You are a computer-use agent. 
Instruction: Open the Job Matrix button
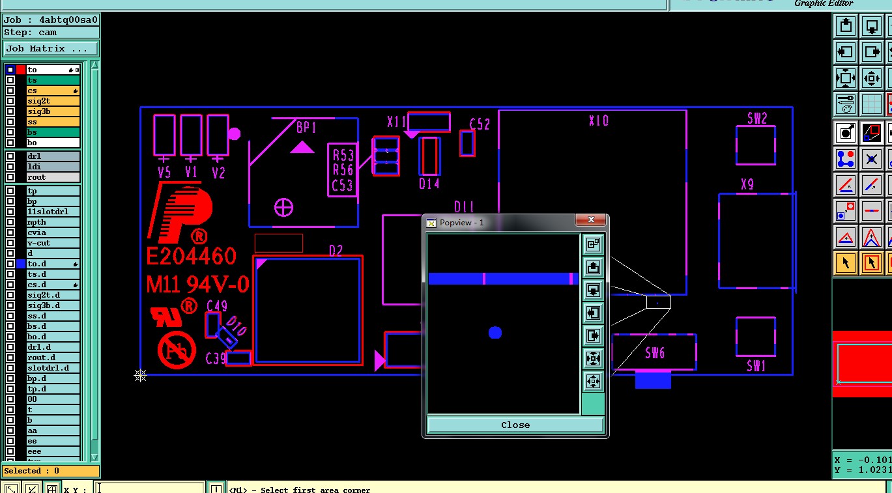point(51,49)
